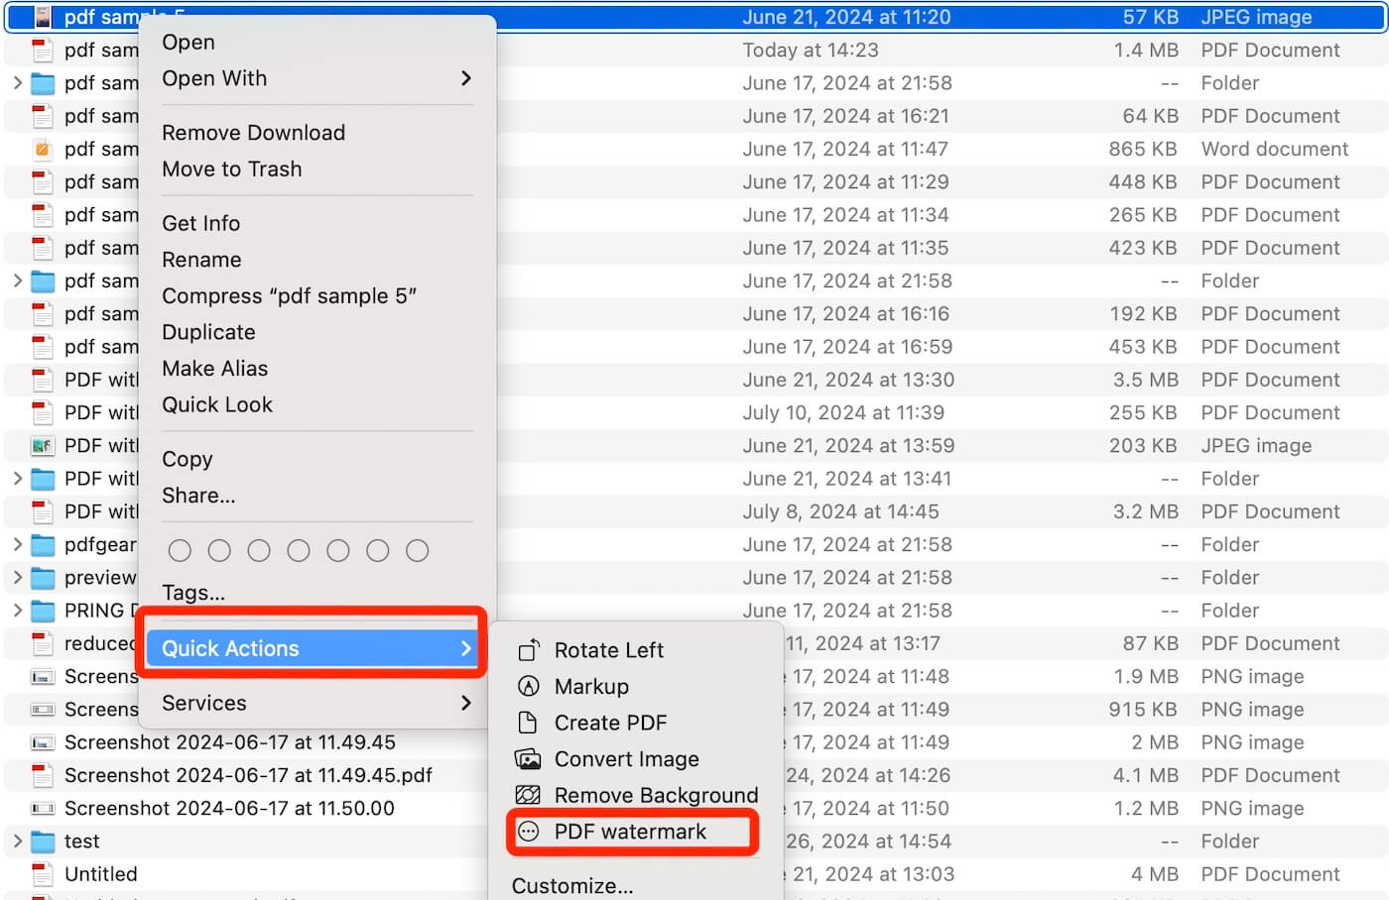Expand the Open With submenu
Viewport: 1389px width, 900px height.
pyautogui.click(x=214, y=78)
